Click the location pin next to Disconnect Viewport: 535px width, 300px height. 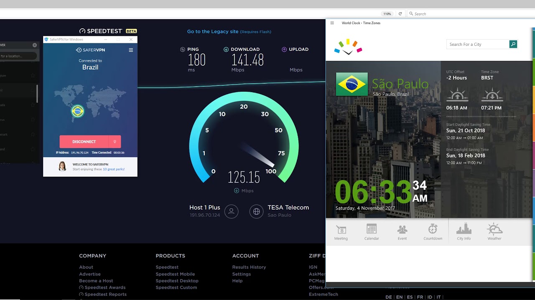(115, 142)
